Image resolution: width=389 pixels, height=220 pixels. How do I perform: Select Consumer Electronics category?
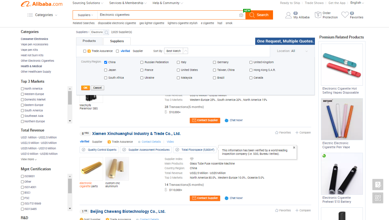tap(34, 39)
